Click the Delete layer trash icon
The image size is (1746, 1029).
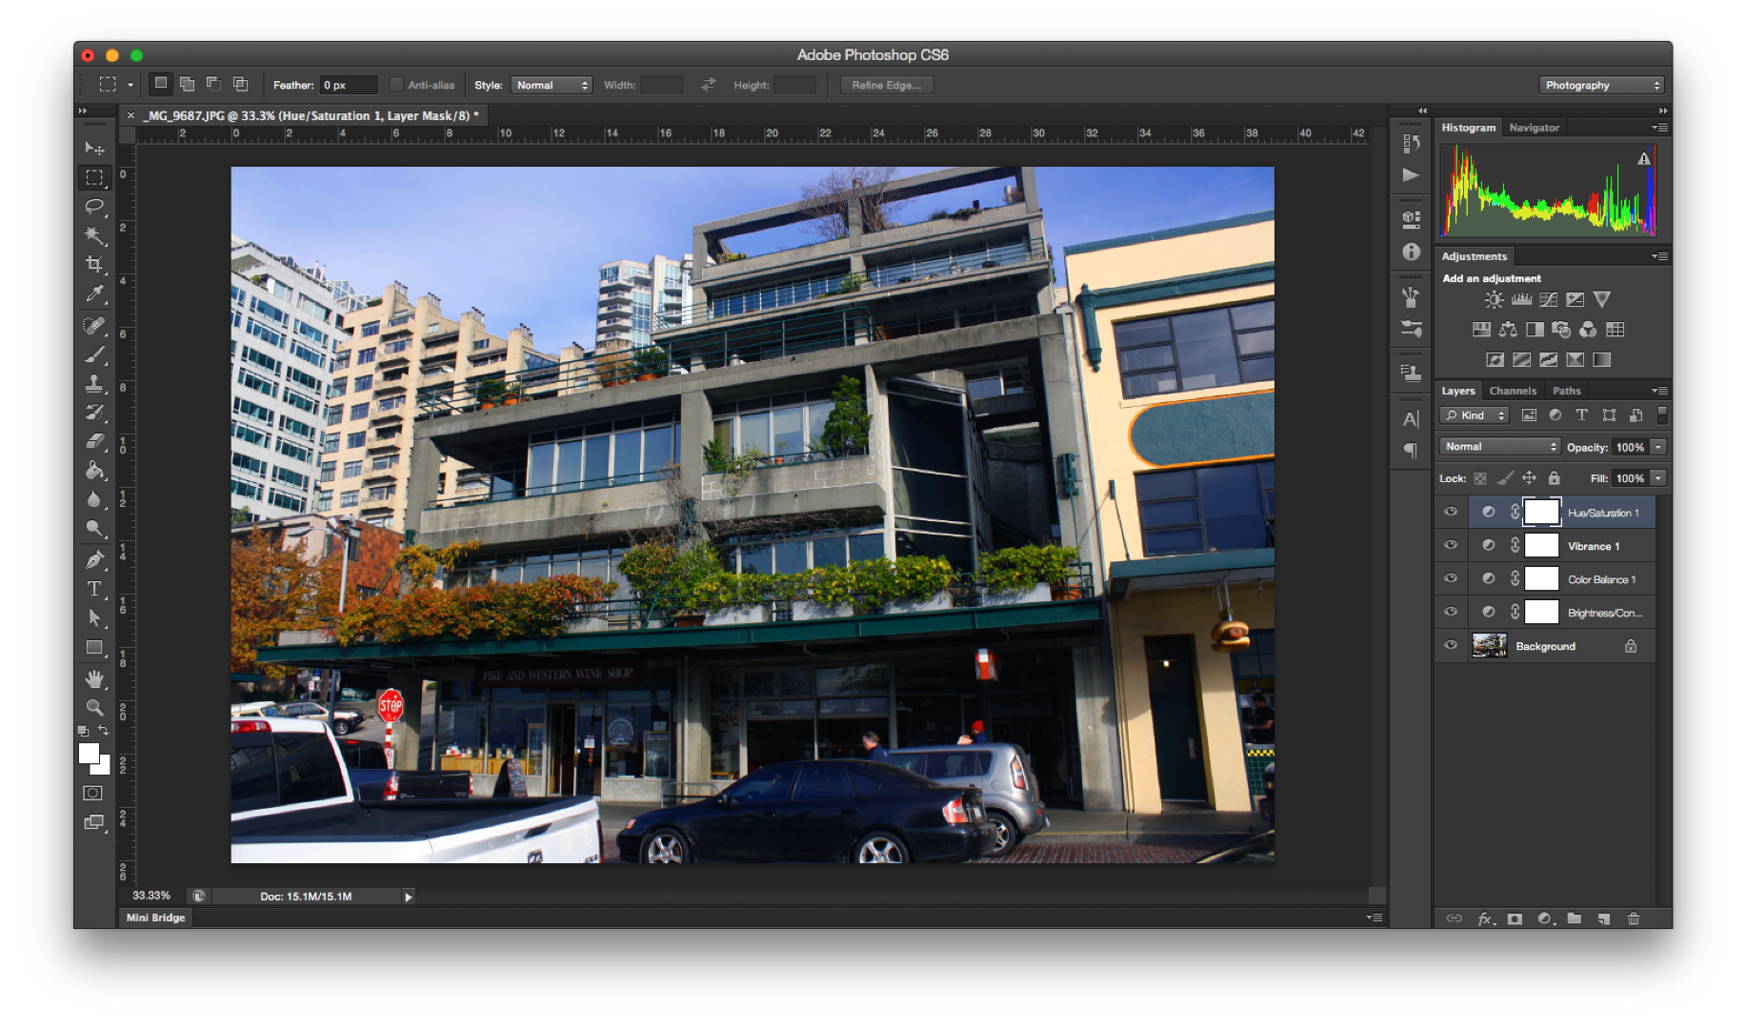[1634, 918]
